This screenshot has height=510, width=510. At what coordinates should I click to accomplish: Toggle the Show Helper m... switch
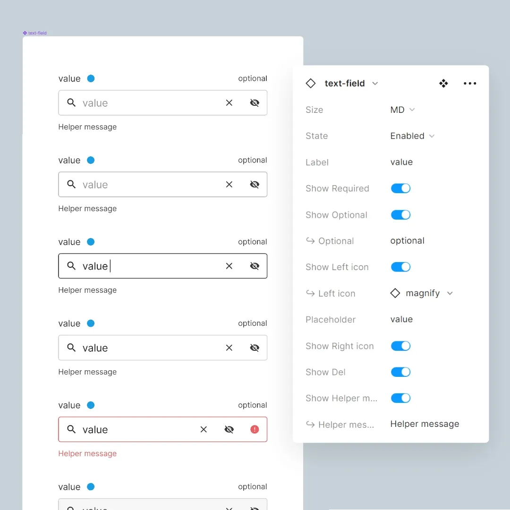pyautogui.click(x=400, y=398)
